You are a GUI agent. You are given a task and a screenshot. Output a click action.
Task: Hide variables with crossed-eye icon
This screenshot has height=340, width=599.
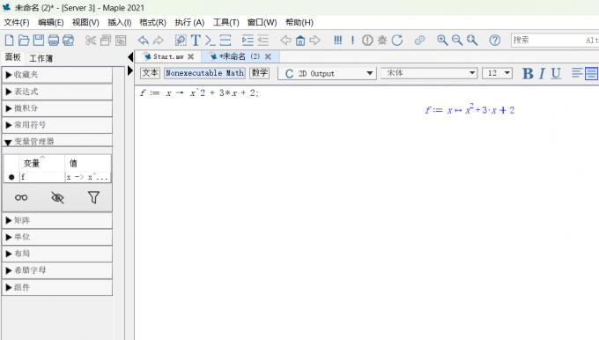click(x=57, y=197)
